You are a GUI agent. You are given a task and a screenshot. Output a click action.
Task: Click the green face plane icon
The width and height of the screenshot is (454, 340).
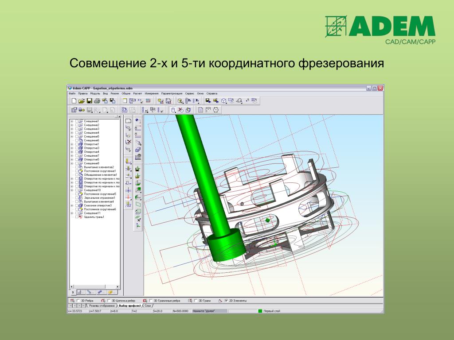[138, 190]
